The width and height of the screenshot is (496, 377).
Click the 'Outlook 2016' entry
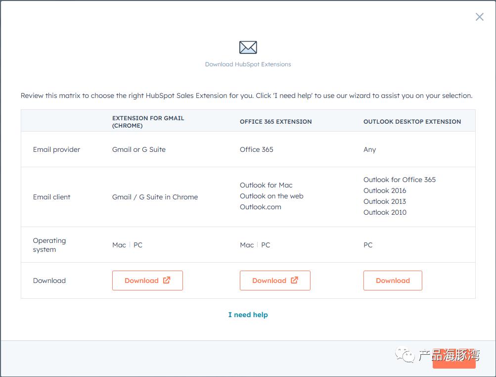coord(385,190)
